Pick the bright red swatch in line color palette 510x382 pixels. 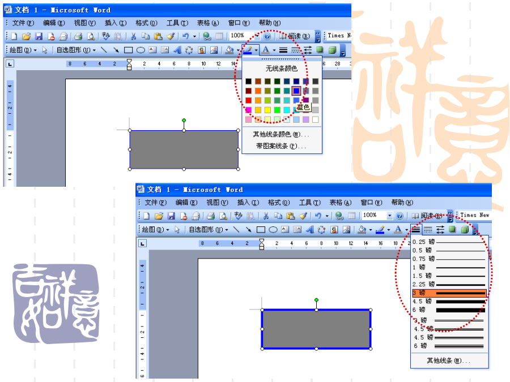249,100
